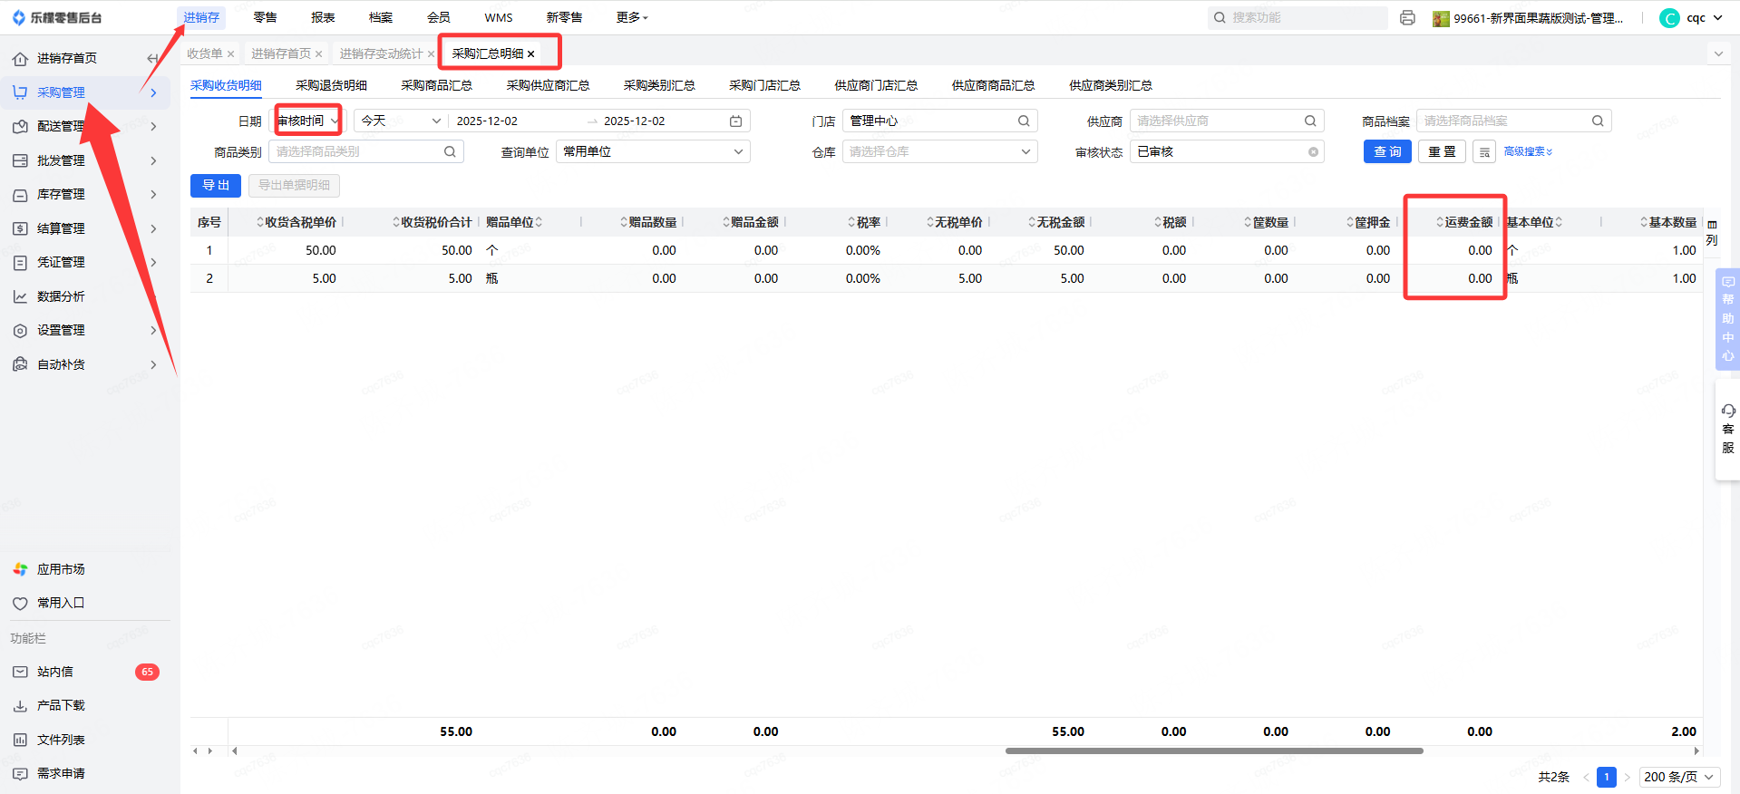The height and width of the screenshot is (794, 1740).
Task: Open column settings icon next to 重置
Action: (x=1484, y=152)
